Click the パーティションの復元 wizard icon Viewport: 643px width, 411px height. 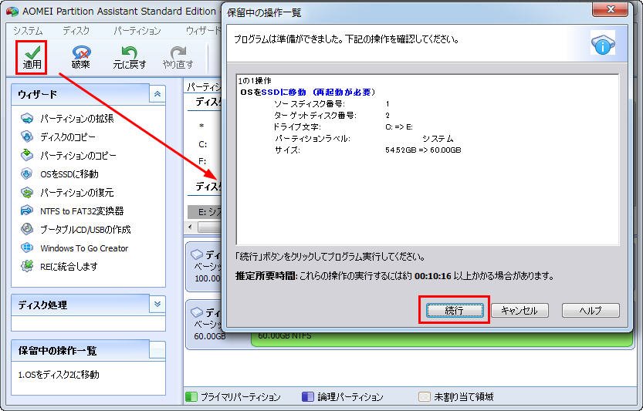(x=27, y=192)
